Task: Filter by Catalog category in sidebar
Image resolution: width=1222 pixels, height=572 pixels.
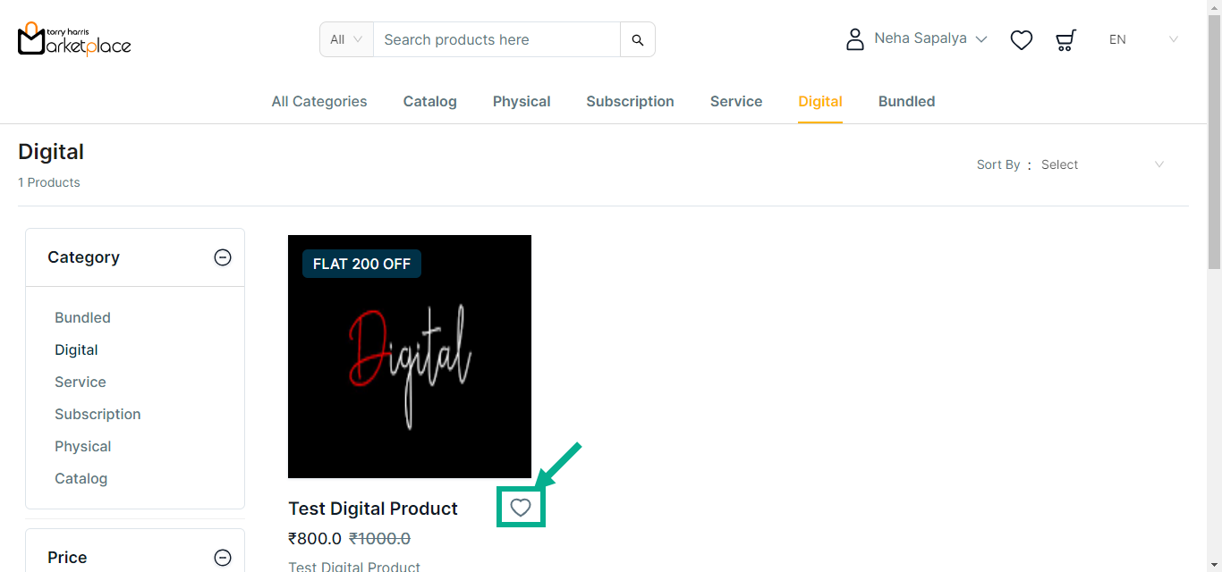Action: pos(81,478)
